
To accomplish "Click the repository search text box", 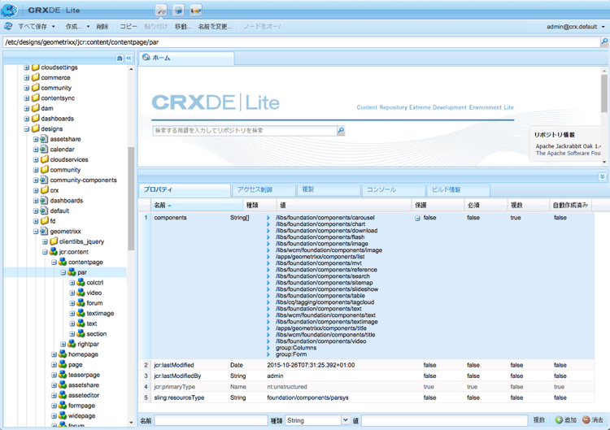I will 245,130.
